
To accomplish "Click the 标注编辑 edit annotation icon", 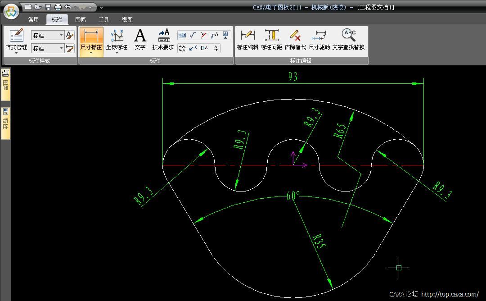I will click(x=247, y=39).
